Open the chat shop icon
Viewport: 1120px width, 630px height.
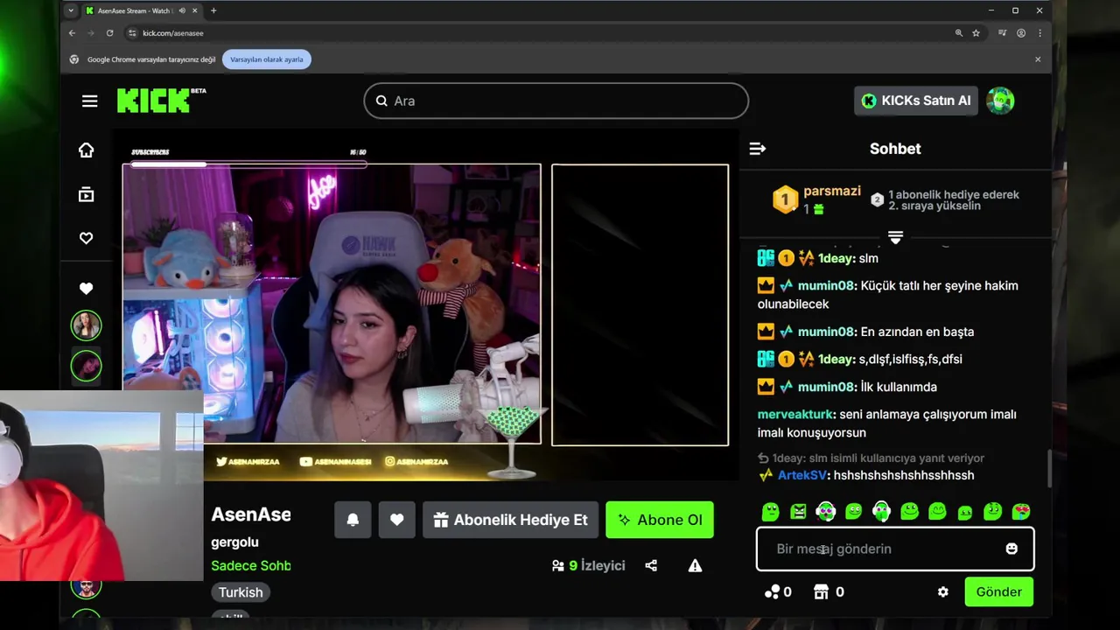(x=821, y=591)
